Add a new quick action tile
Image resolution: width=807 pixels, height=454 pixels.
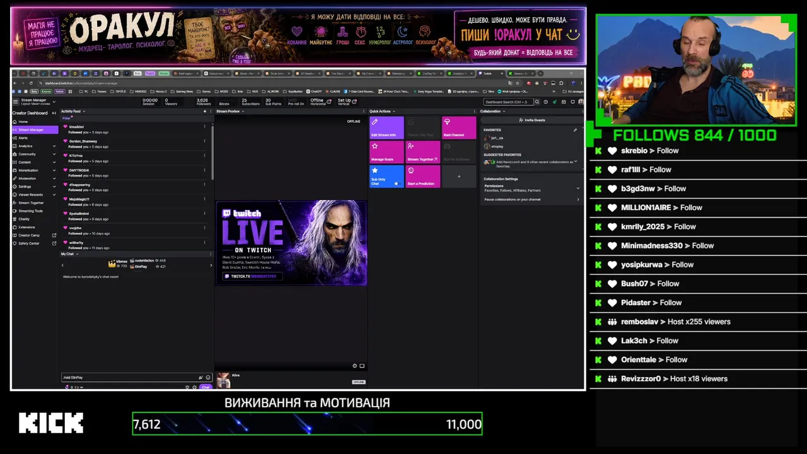pyautogui.click(x=459, y=177)
